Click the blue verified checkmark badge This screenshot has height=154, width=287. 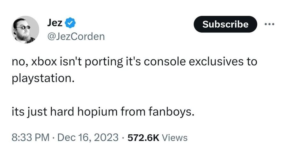(70, 23)
